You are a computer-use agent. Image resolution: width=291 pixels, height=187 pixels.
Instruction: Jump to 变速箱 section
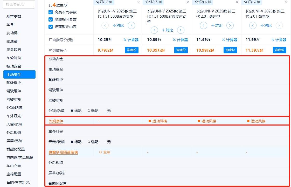click(x=12, y=41)
